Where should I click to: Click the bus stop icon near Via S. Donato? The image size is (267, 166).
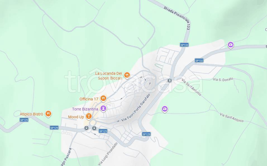click(x=170, y=80)
